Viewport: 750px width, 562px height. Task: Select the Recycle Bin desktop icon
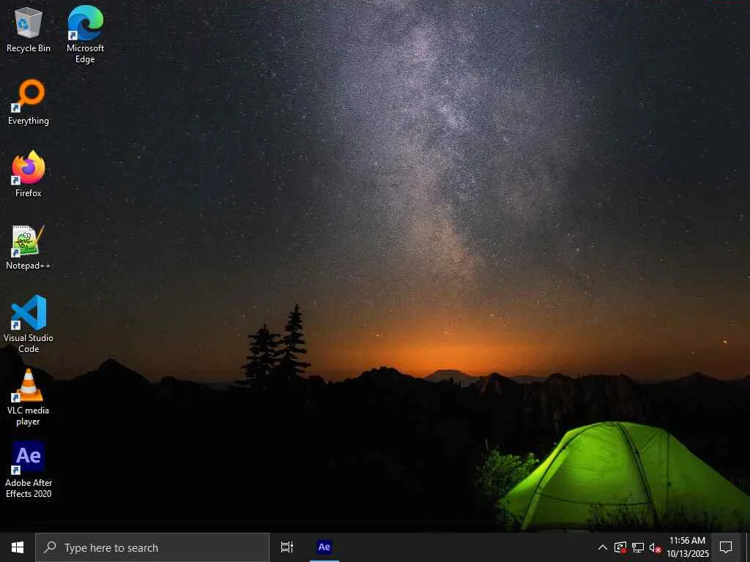tap(29, 29)
